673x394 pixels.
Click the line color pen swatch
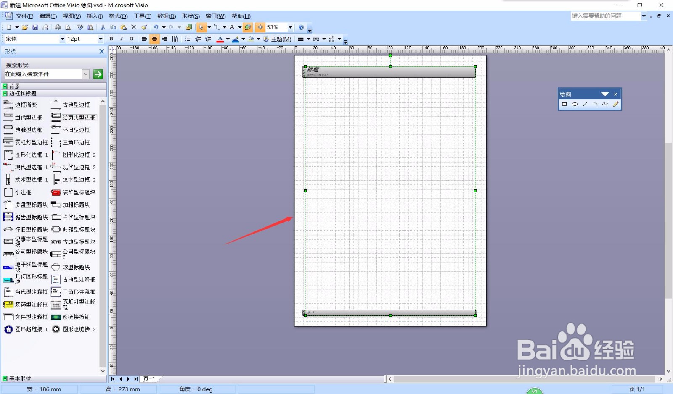point(236,39)
